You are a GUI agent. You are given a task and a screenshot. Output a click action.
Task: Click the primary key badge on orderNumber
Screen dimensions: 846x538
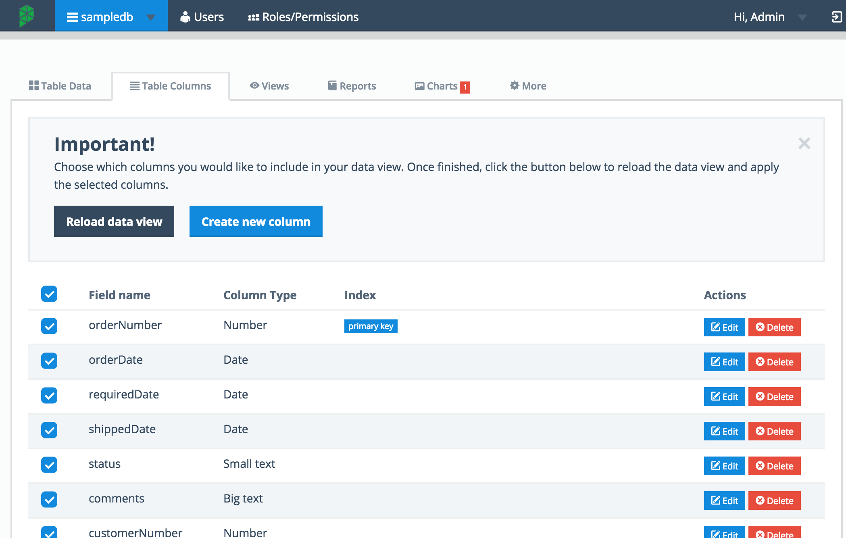pyautogui.click(x=371, y=326)
